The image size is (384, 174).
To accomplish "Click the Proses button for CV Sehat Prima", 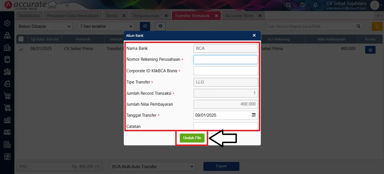I will click(370, 50).
